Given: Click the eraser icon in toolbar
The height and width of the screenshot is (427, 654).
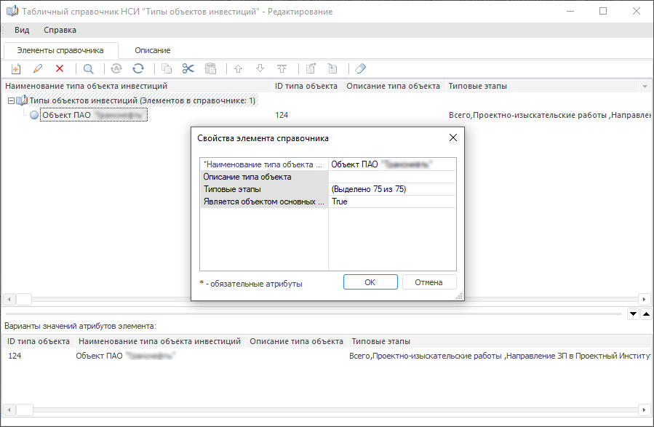Looking at the screenshot, I should point(360,69).
